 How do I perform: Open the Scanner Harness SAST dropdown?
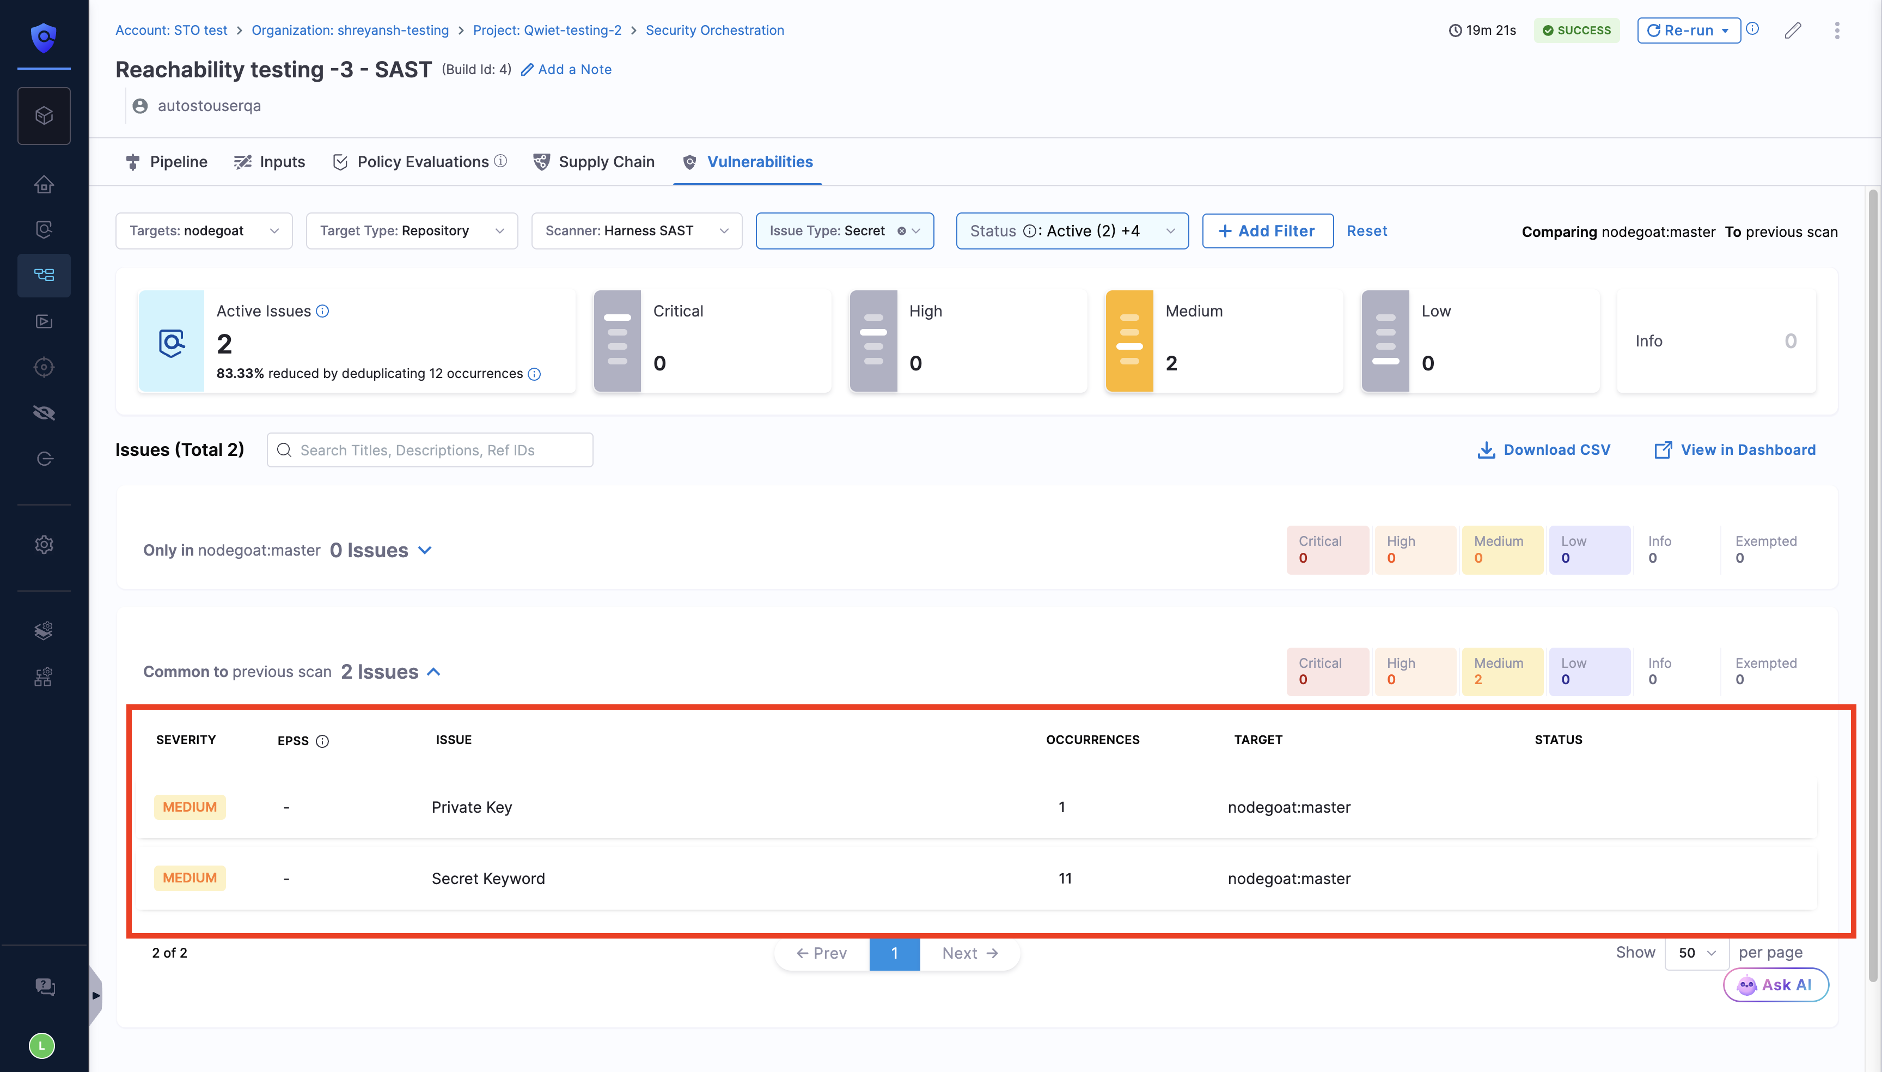tap(636, 231)
